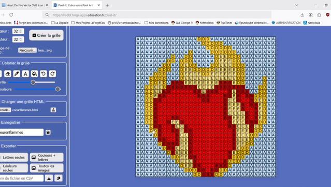Open the browser account profile icon

(x=310, y=15)
